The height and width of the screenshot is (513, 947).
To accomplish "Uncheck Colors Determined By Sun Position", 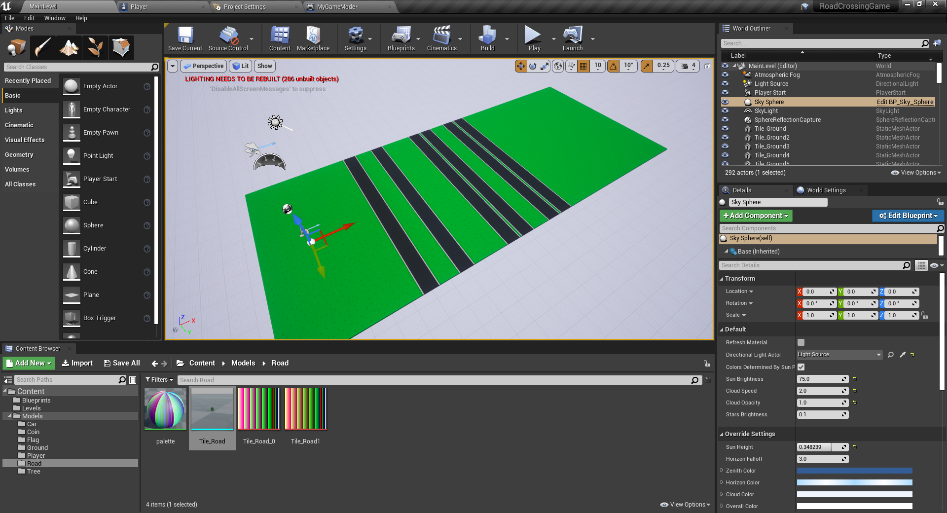I will 801,367.
